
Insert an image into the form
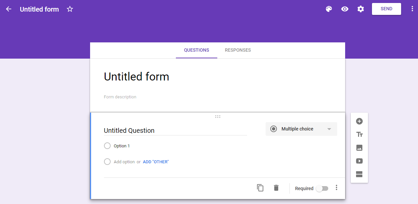[x=359, y=148]
